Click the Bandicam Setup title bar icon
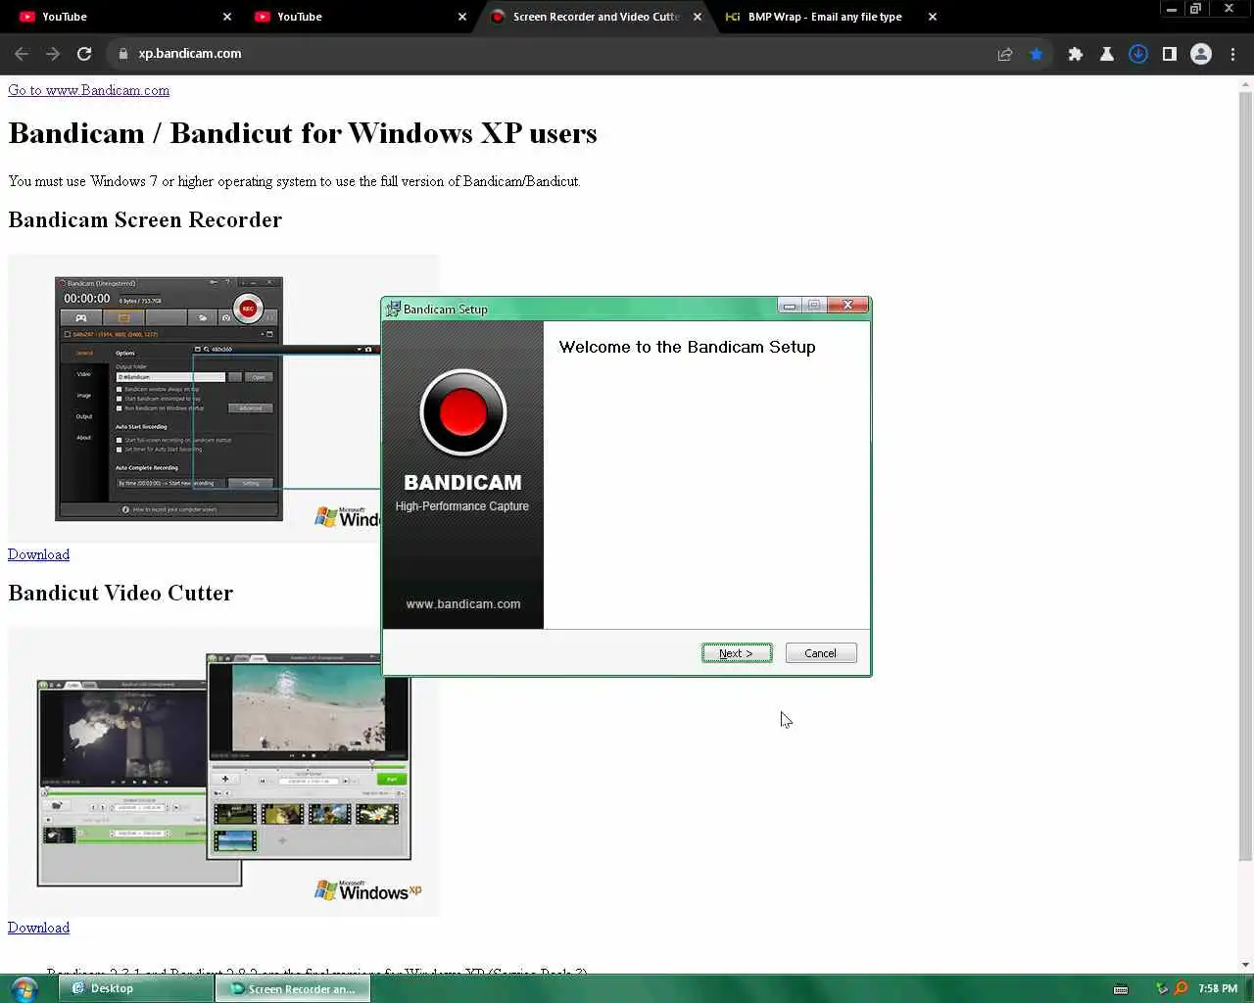This screenshot has width=1254, height=1003. tap(393, 309)
